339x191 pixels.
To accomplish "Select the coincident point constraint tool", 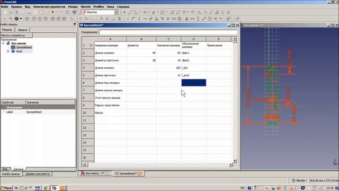I will coord(128,19).
